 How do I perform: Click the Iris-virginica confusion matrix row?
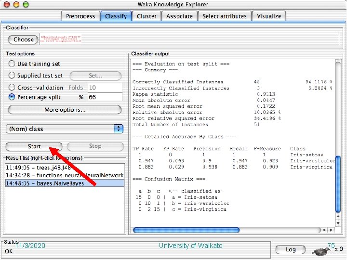pyautogui.click(x=181, y=209)
